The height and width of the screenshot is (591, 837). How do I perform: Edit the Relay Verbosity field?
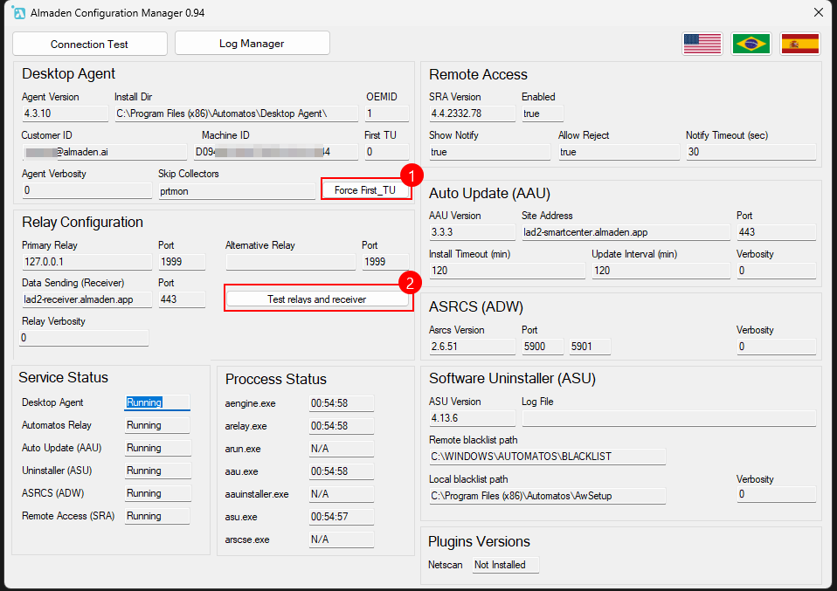coord(84,338)
